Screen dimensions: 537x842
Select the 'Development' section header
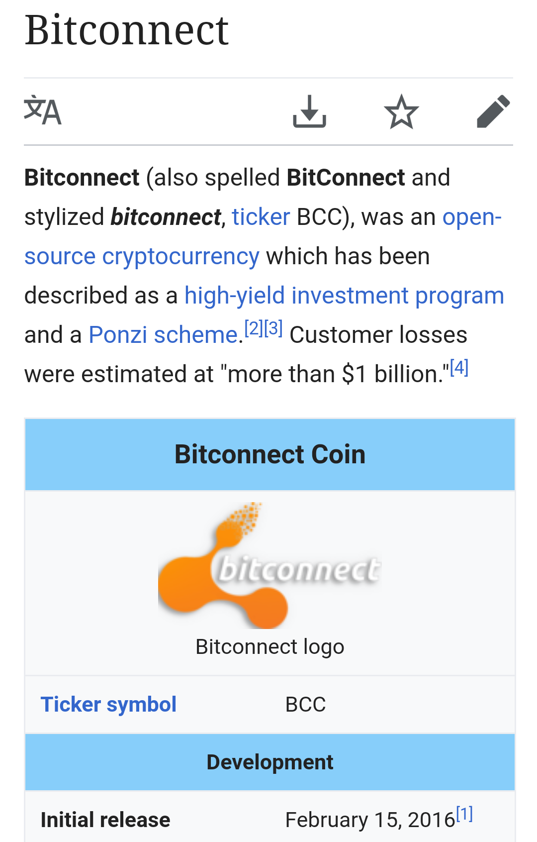(x=269, y=762)
